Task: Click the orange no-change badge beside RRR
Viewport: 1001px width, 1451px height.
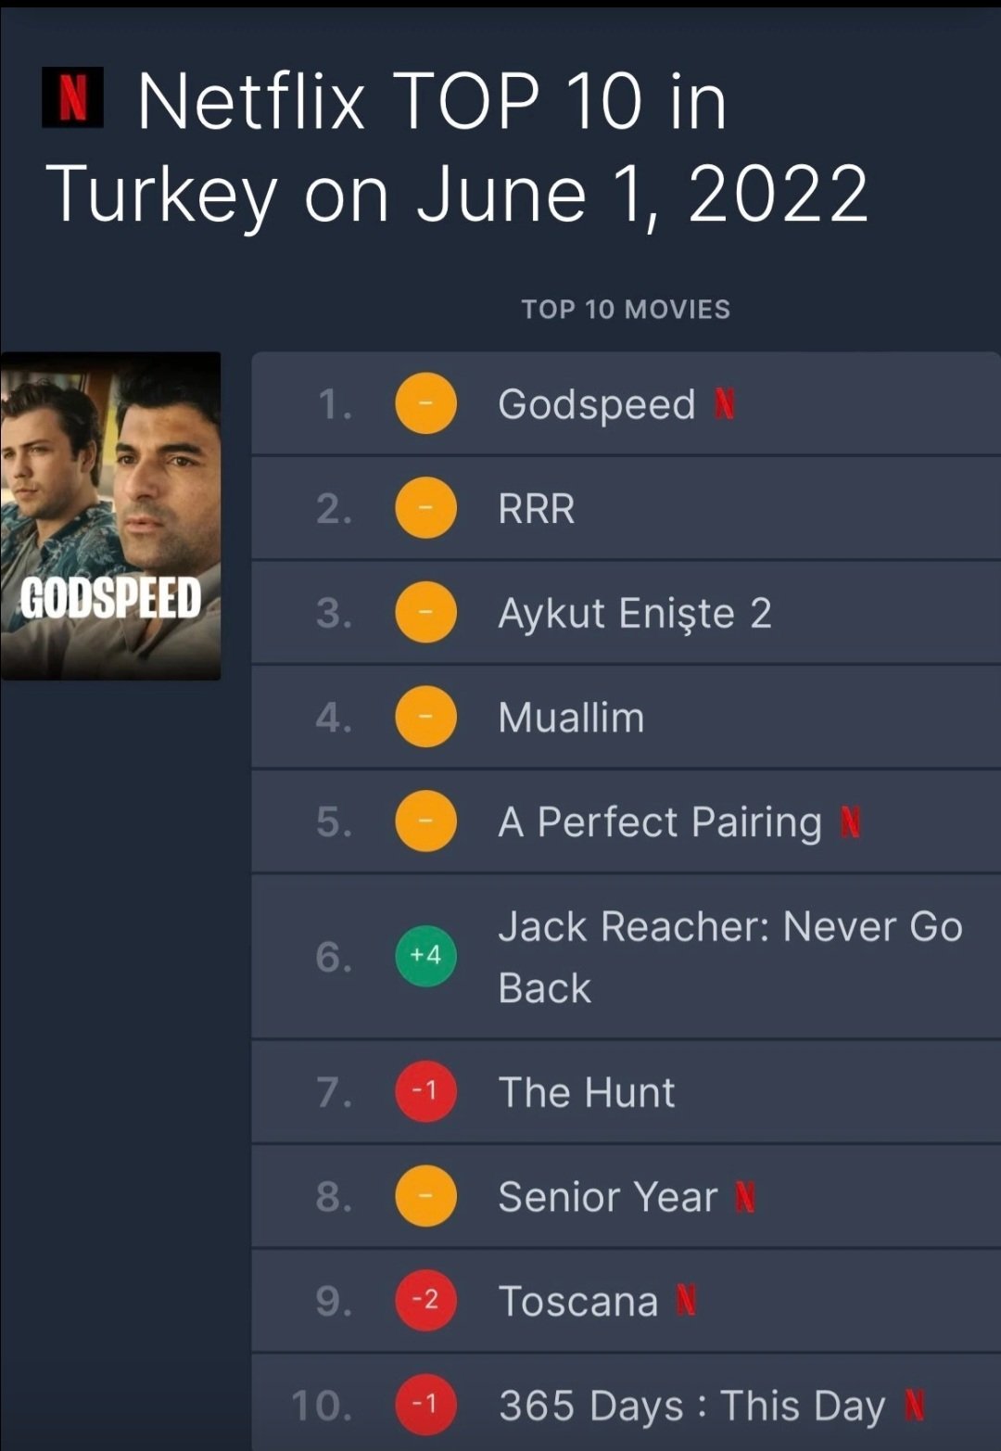Action: click(425, 509)
